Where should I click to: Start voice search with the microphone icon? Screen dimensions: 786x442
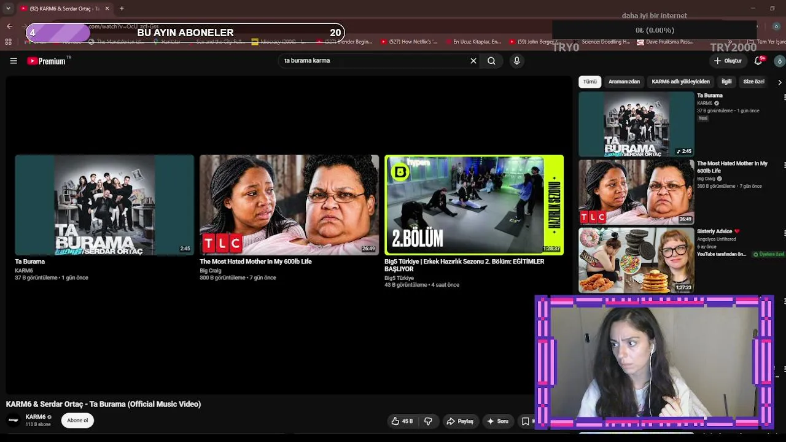[516, 61]
